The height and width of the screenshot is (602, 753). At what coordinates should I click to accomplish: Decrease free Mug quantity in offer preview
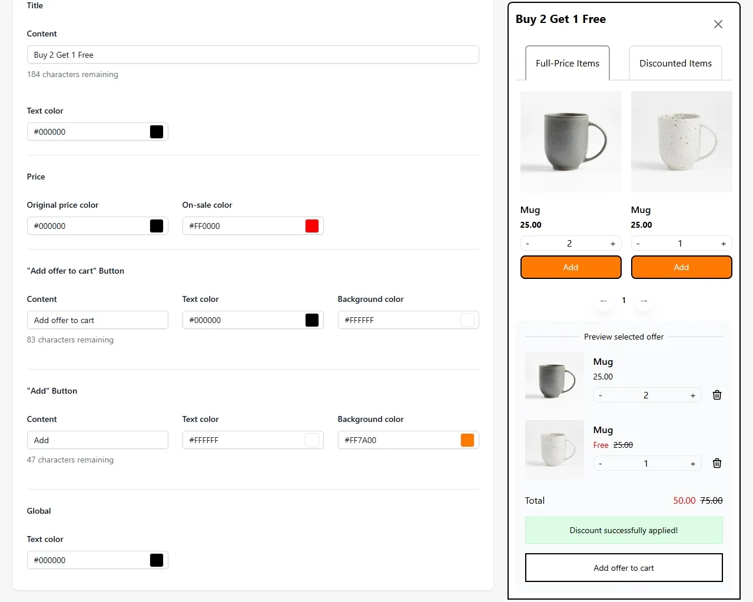click(601, 464)
